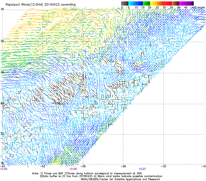Click the latitude label '20'
Viewport: 206px width, 181px height.
pyautogui.click(x=2, y=163)
